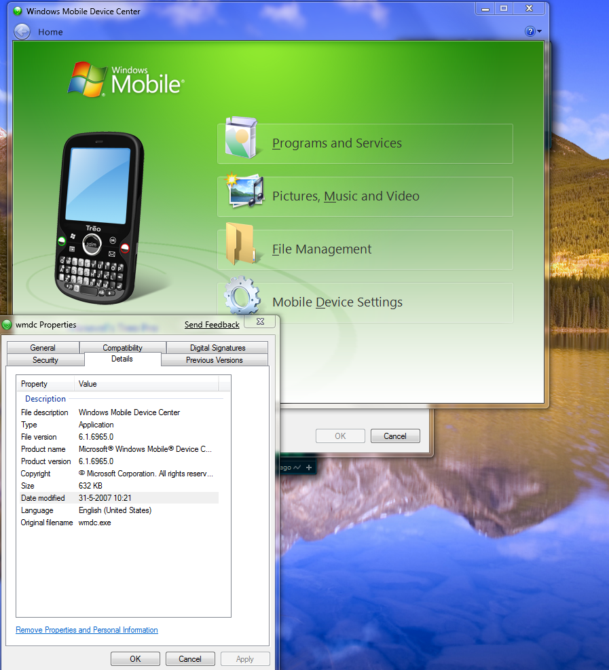
Task: Select the Size 632 KB row
Action: click(119, 486)
